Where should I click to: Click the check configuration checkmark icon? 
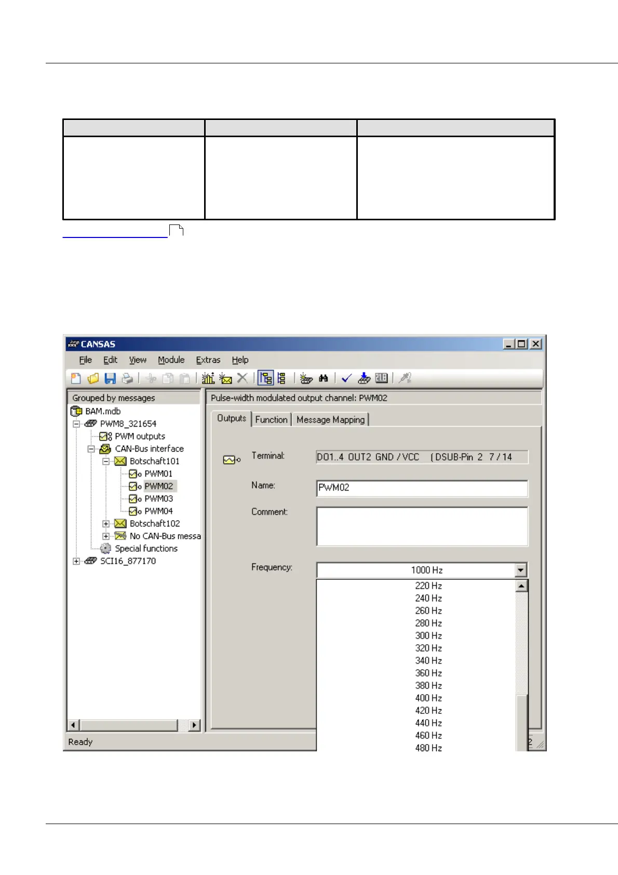[347, 378]
